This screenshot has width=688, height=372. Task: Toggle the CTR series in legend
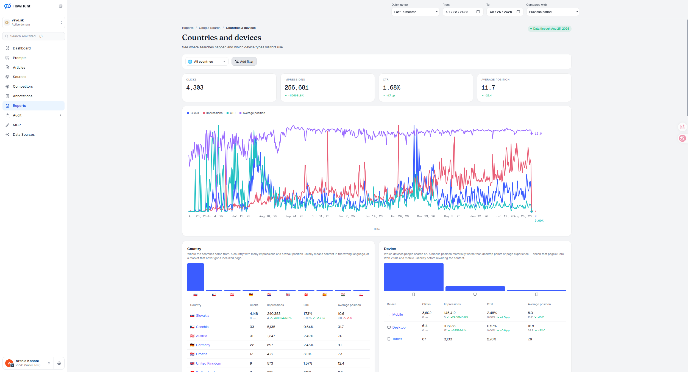[231, 113]
